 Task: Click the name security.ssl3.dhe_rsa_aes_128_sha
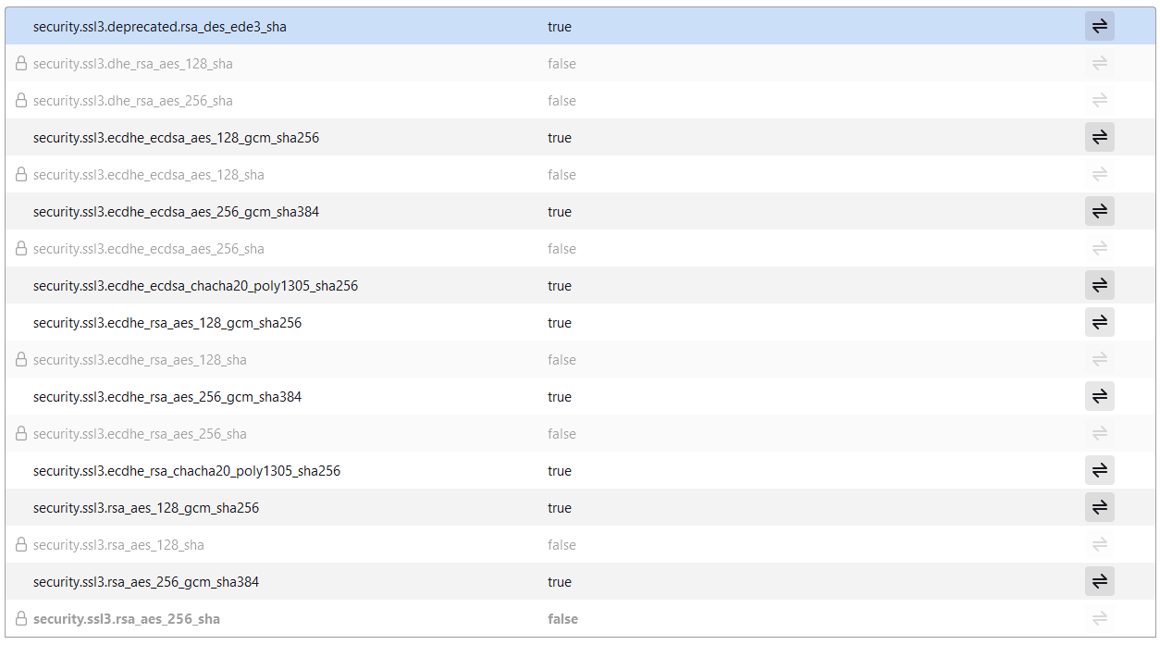[x=133, y=64]
